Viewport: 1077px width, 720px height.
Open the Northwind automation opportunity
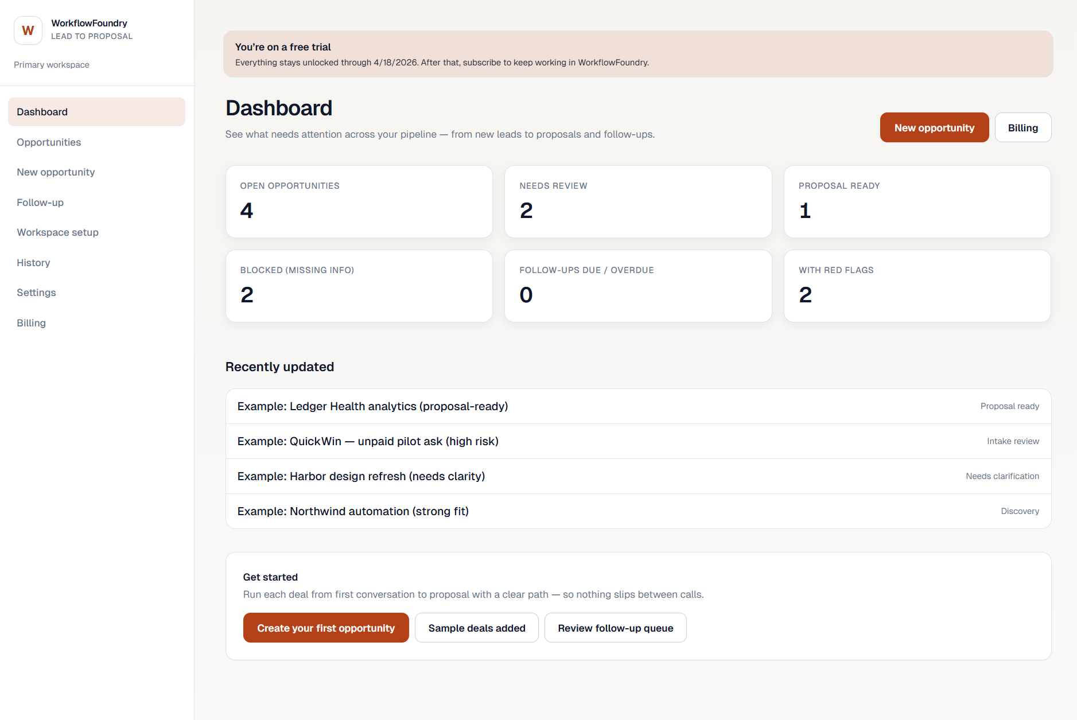[353, 511]
